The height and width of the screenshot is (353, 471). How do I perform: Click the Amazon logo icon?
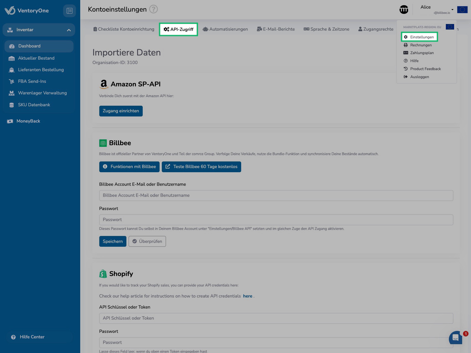click(104, 84)
